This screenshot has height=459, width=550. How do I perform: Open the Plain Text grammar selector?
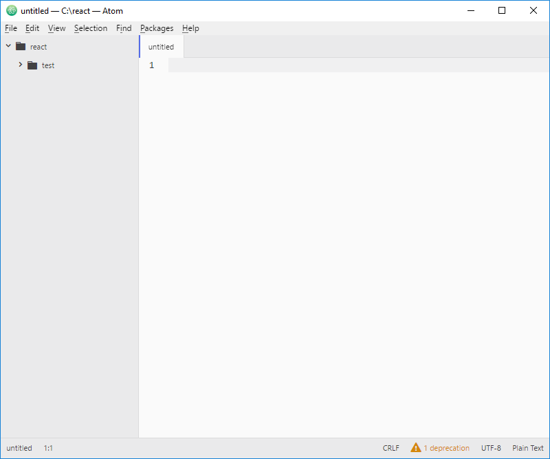[x=527, y=448]
